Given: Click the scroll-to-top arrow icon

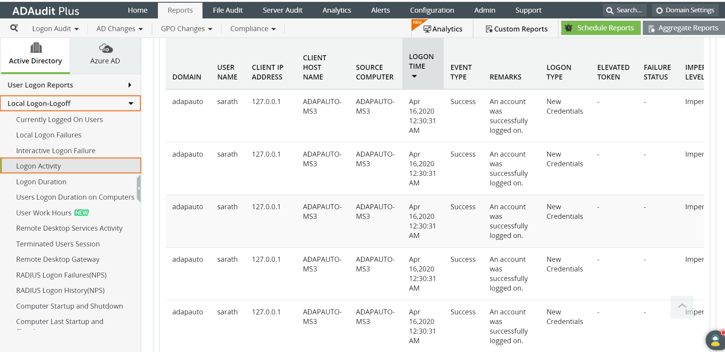Looking at the screenshot, I should [x=682, y=306].
